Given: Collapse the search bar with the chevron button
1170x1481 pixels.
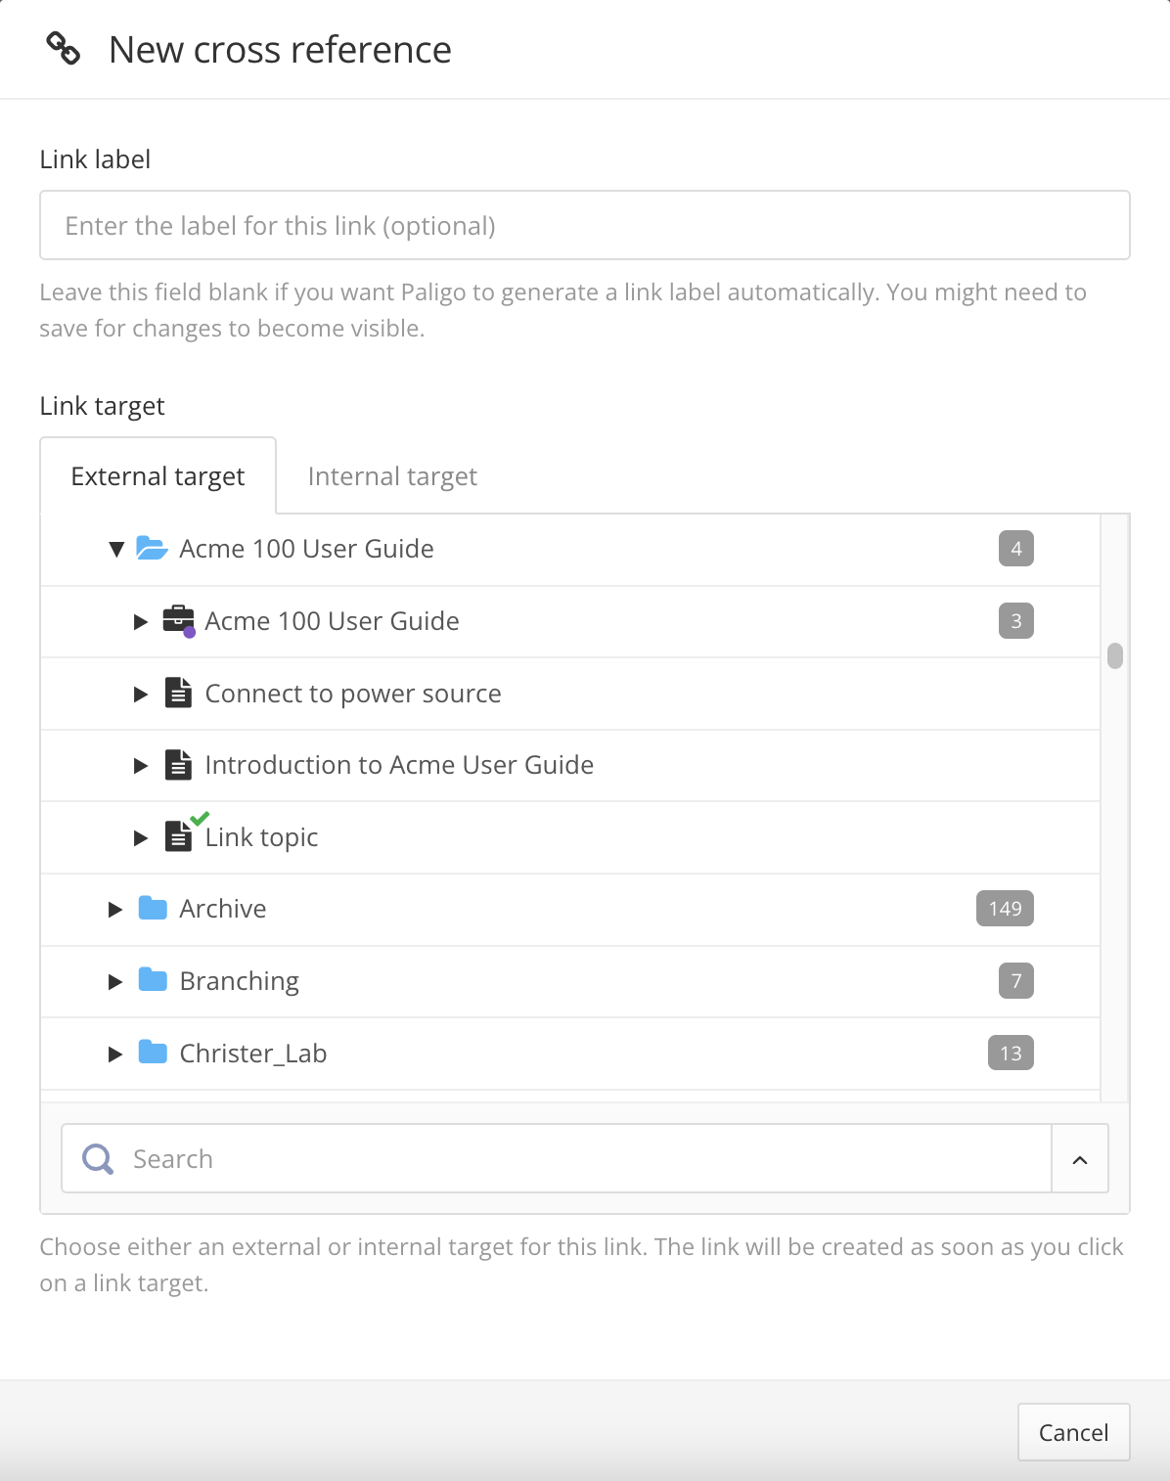Looking at the screenshot, I should (1079, 1158).
